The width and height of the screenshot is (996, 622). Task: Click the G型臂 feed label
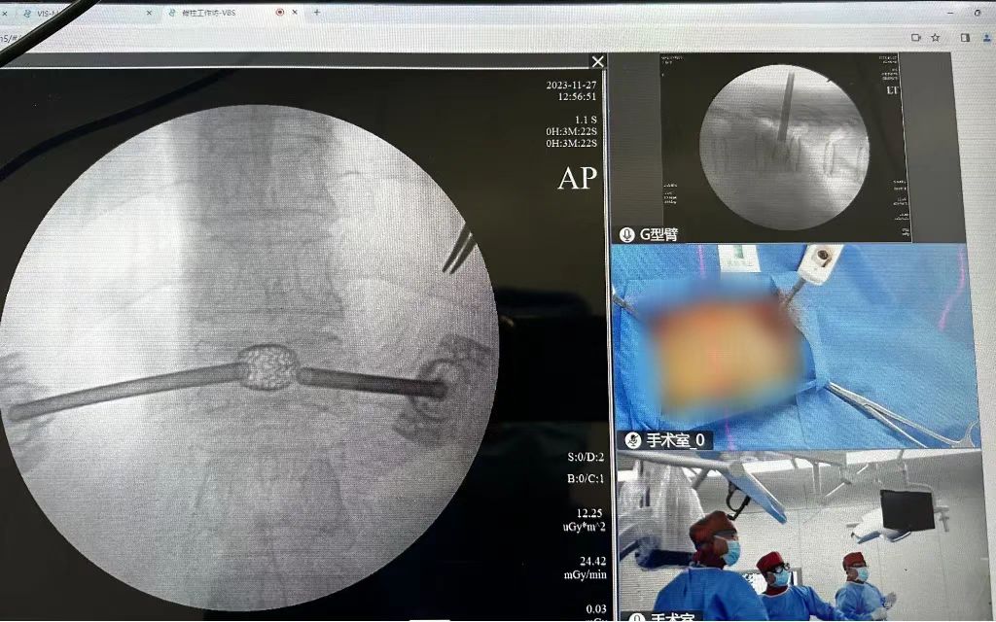click(x=658, y=235)
